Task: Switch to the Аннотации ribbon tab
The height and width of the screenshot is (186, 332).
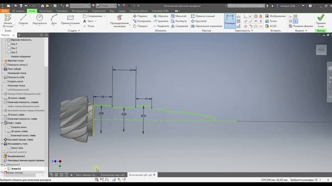Action: coord(46,11)
